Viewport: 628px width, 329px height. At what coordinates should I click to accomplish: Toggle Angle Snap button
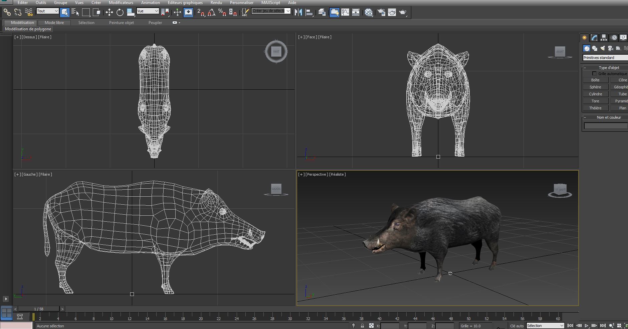coord(211,12)
